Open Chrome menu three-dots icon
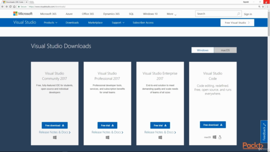 pyautogui.click(x=267, y=7)
